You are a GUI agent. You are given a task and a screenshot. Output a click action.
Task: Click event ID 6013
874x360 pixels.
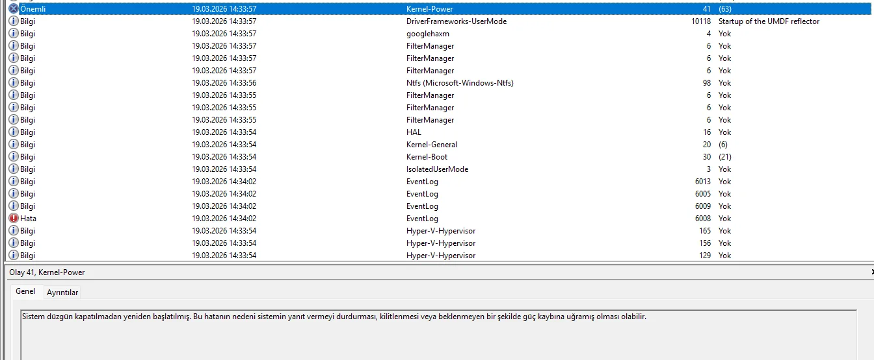tap(703, 182)
